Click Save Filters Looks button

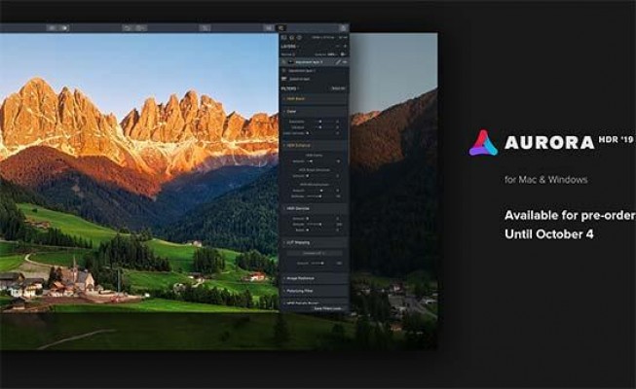pyautogui.click(x=327, y=308)
